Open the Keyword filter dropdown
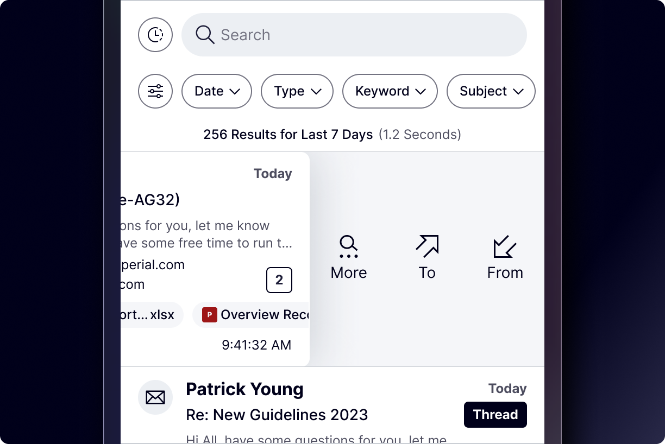Viewport: 665px width, 444px height. click(x=390, y=91)
